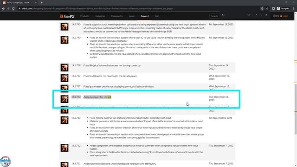Open the EN language selector
This screenshot has width=297, height=167.
coord(276,16)
